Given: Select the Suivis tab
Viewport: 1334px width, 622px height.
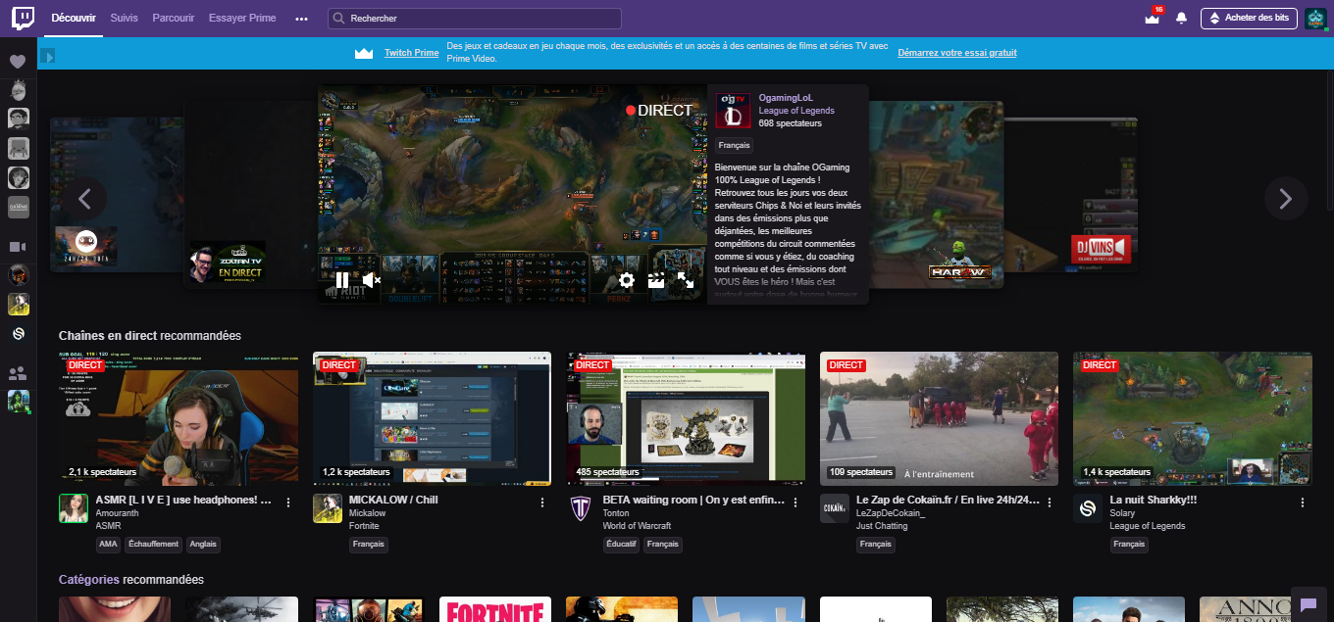Looking at the screenshot, I should click(125, 19).
